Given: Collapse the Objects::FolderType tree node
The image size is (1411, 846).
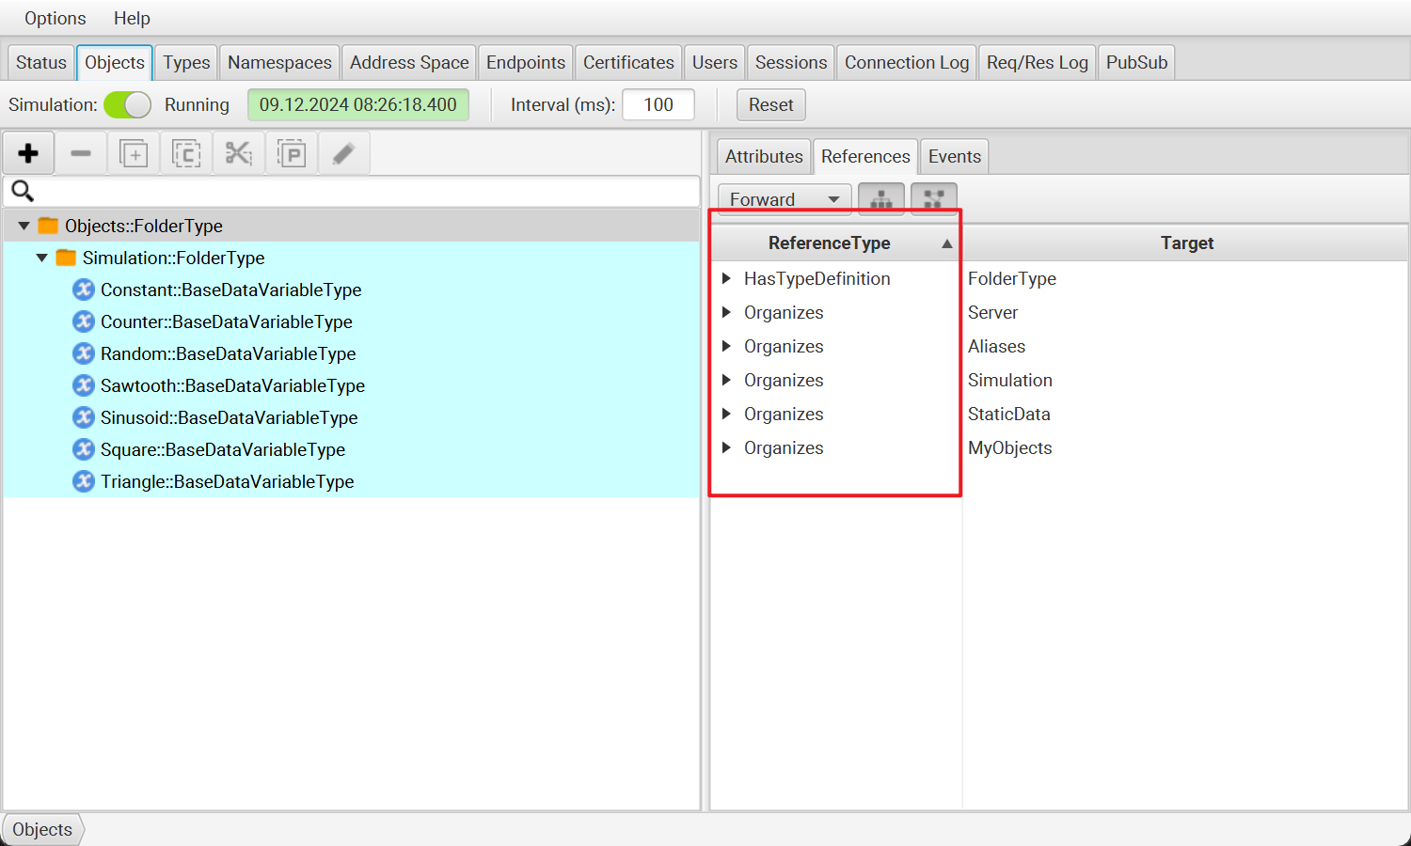Looking at the screenshot, I should (24, 226).
